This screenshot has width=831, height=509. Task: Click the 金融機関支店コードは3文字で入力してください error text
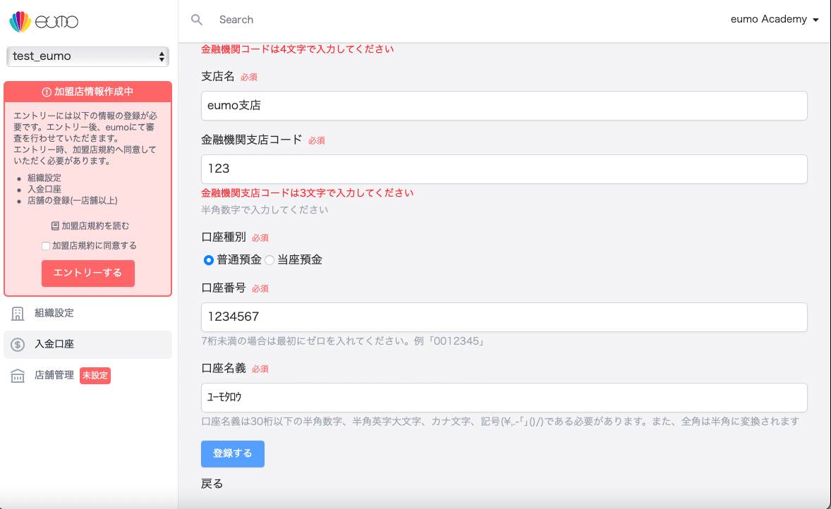[308, 193]
